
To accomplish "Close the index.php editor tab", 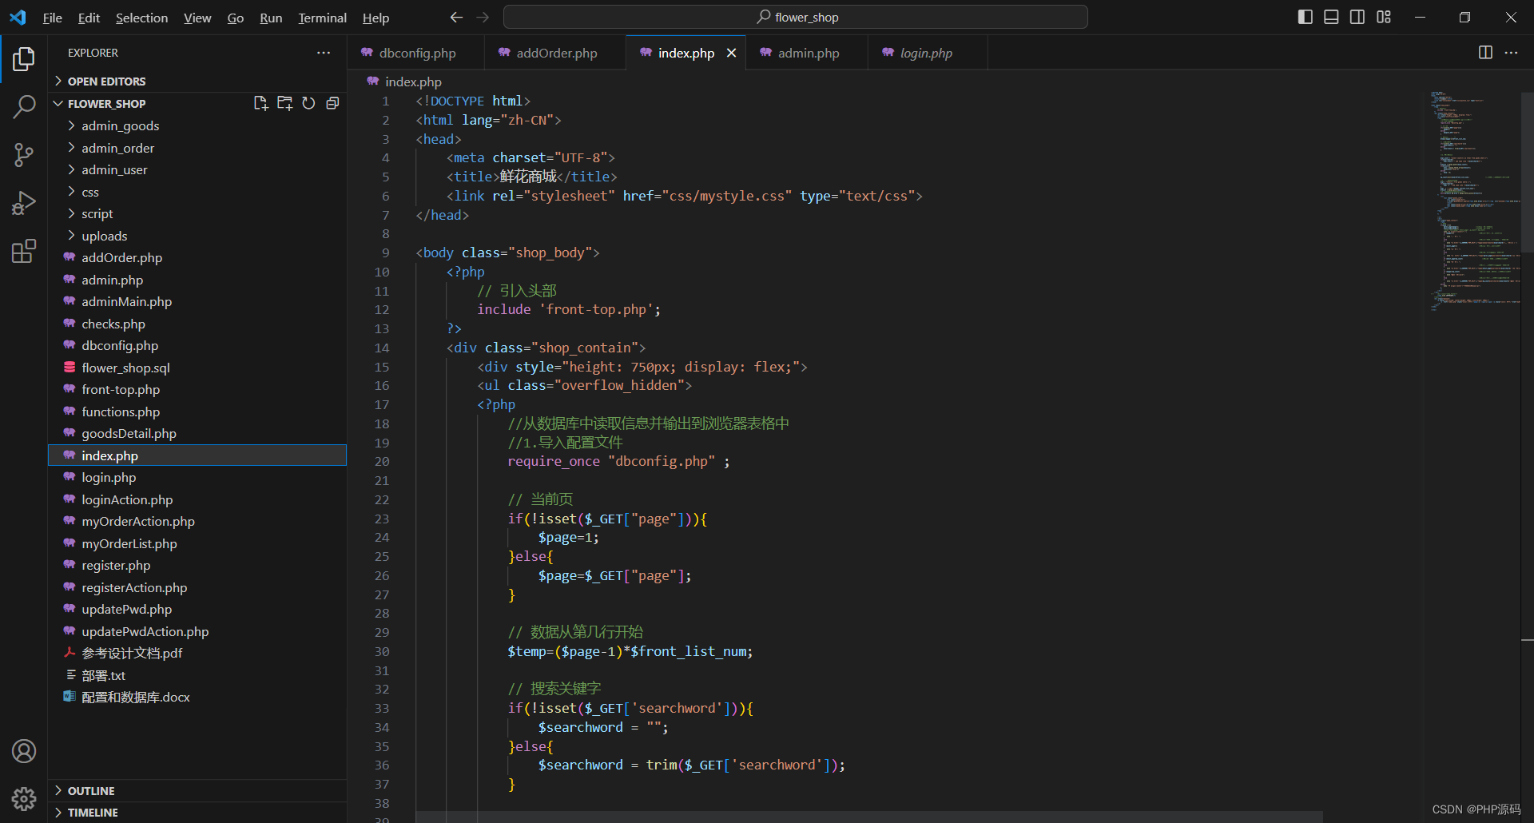I will point(731,53).
